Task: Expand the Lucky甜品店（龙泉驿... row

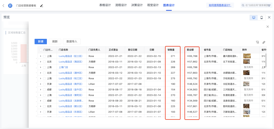Action: coord(41,101)
